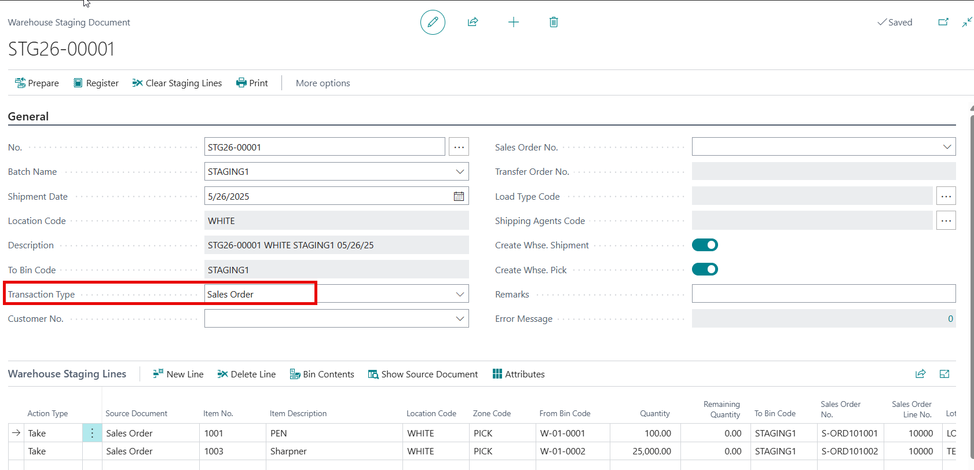Open document in new window icon
The width and height of the screenshot is (974, 470).
943,23
